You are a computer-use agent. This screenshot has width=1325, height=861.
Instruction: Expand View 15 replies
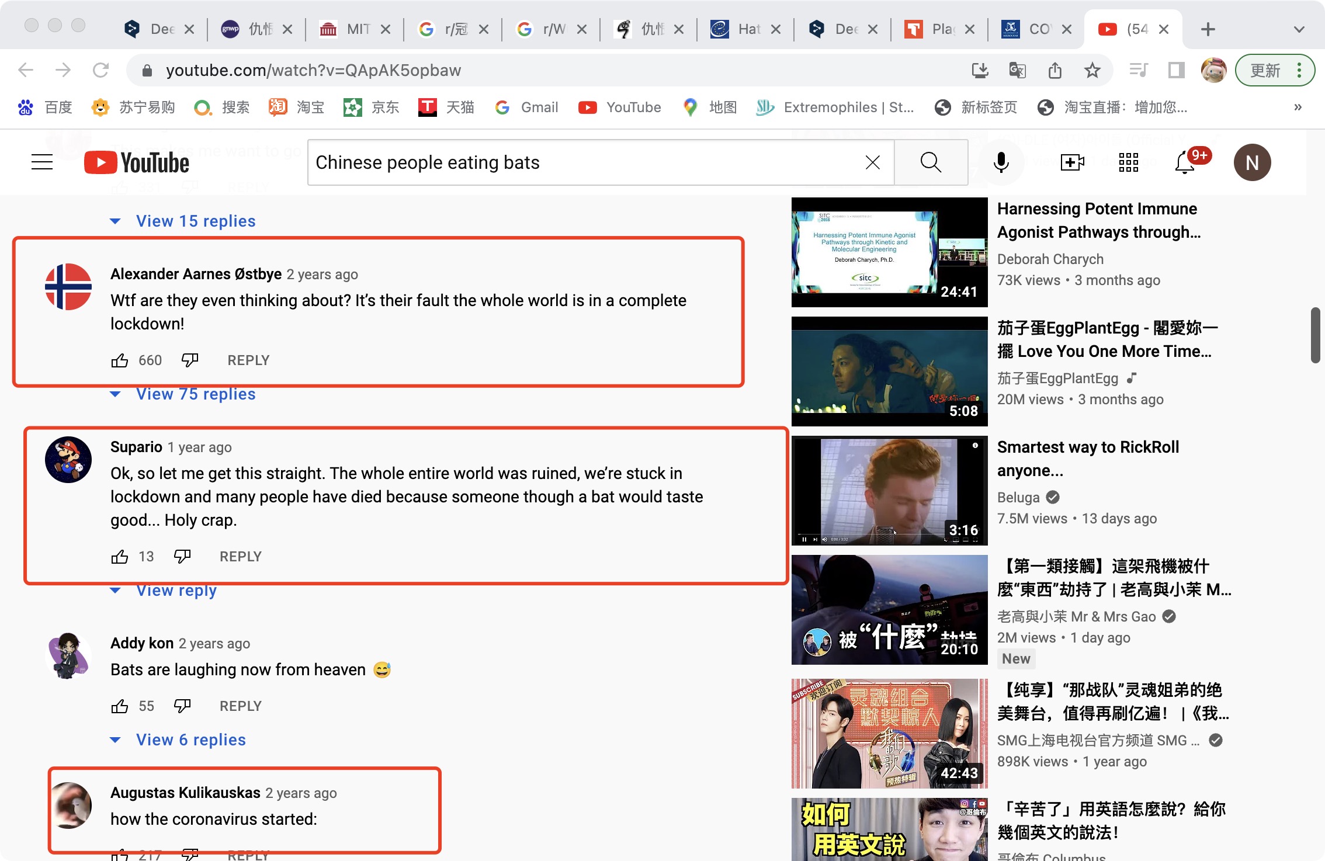click(x=196, y=221)
